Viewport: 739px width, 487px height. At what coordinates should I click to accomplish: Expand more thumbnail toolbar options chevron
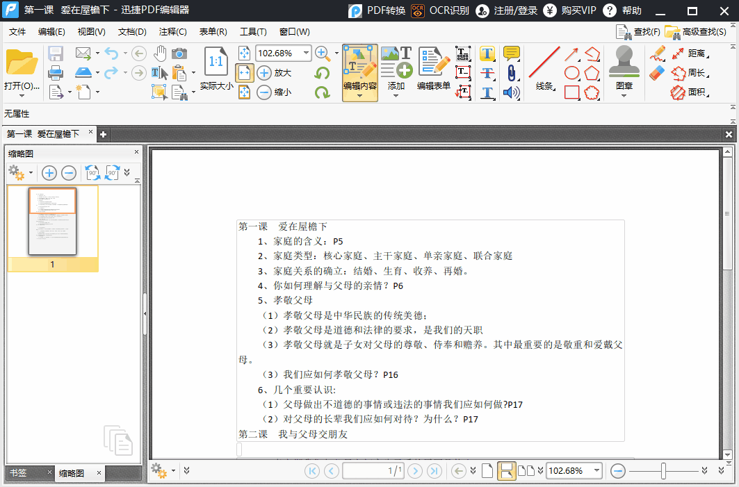pos(127,173)
